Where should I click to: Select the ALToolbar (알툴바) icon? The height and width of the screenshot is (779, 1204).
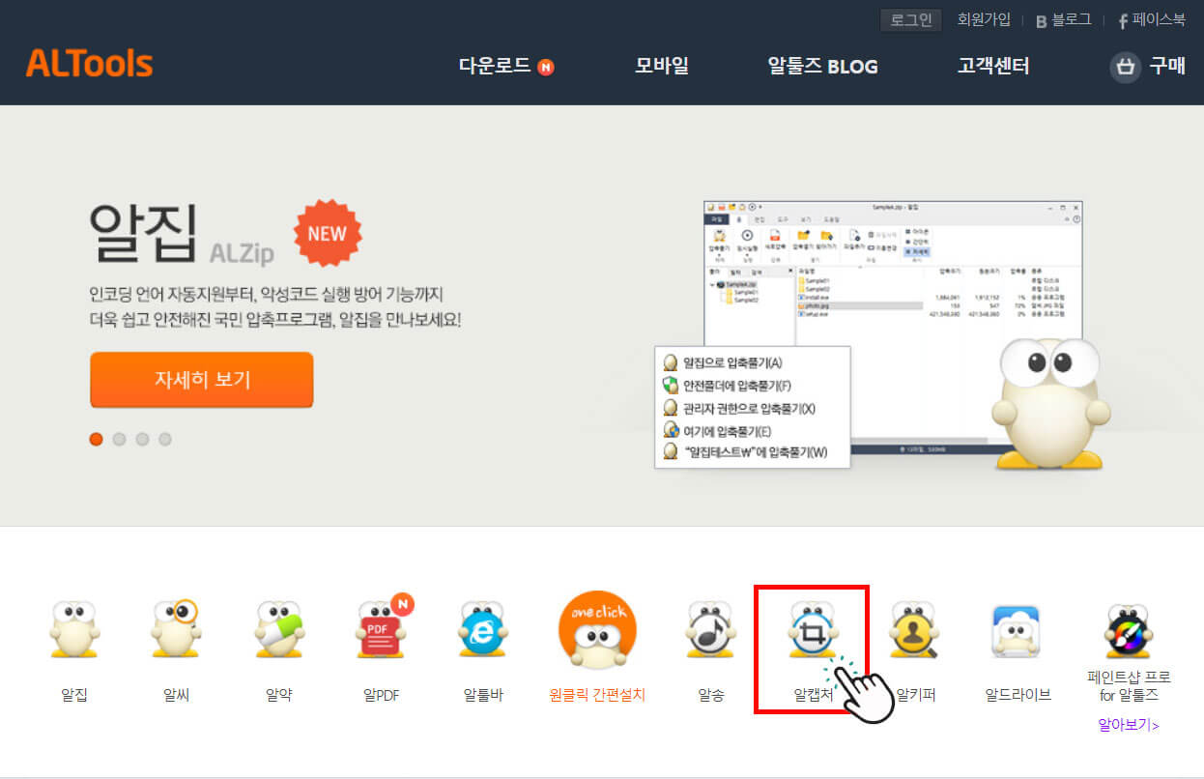[482, 633]
